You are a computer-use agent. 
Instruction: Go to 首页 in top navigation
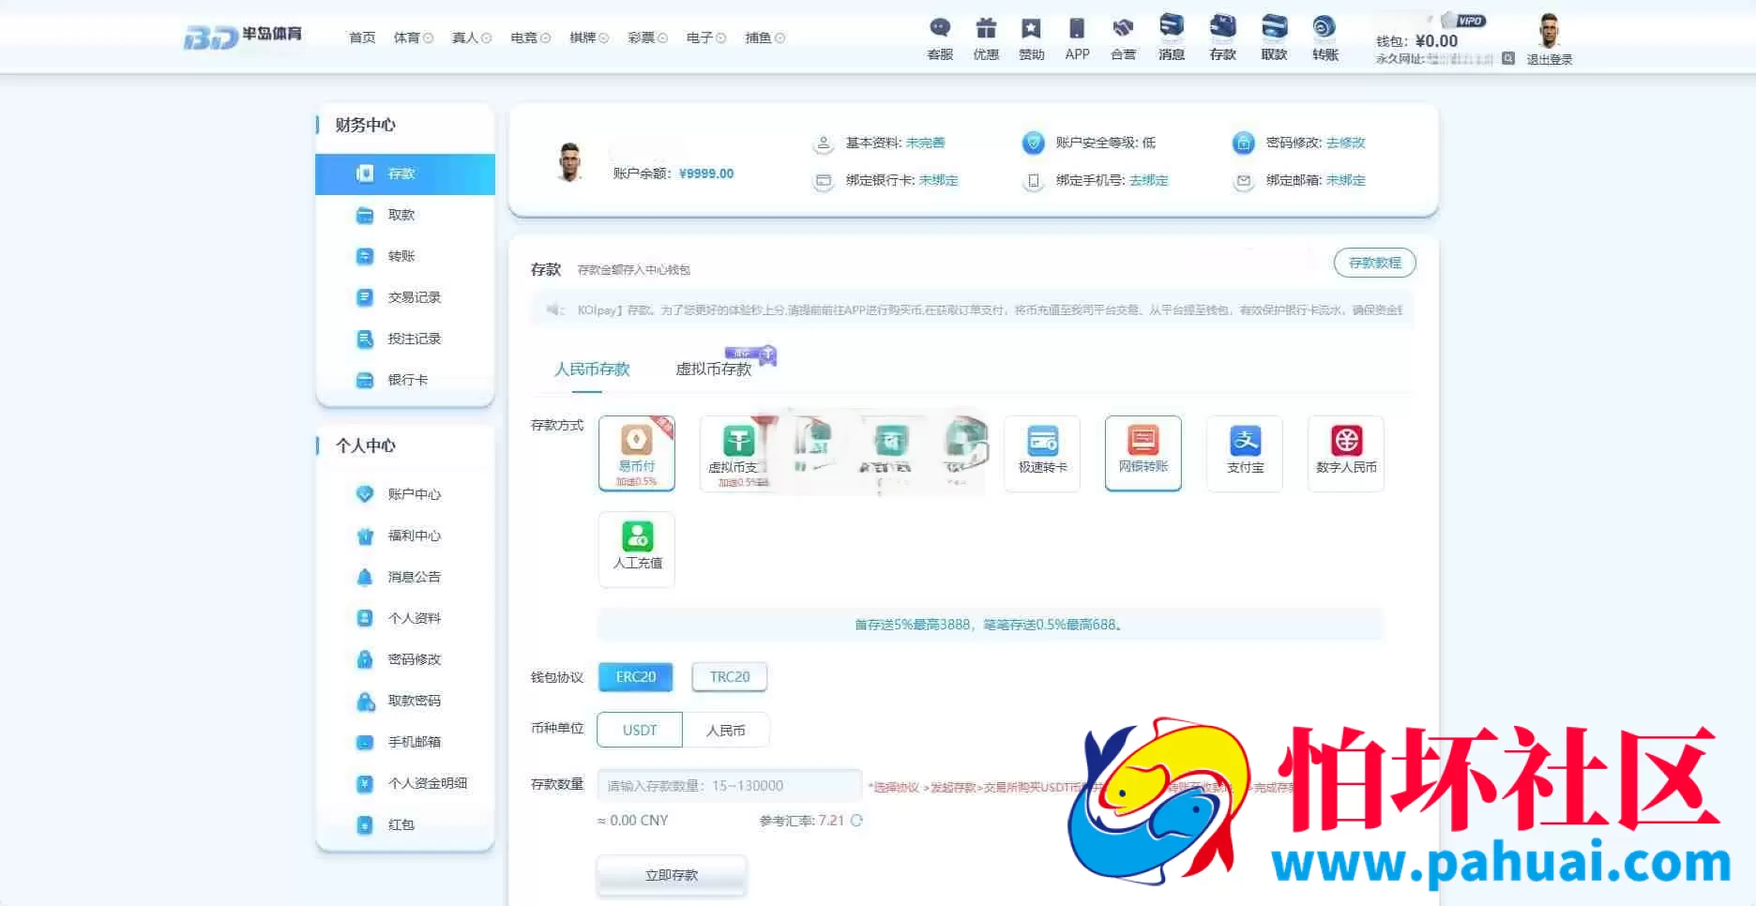tap(362, 38)
